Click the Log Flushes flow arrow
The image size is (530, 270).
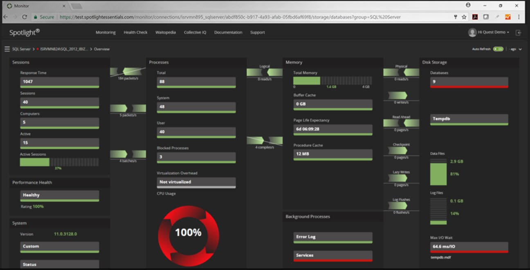pyautogui.click(x=398, y=206)
